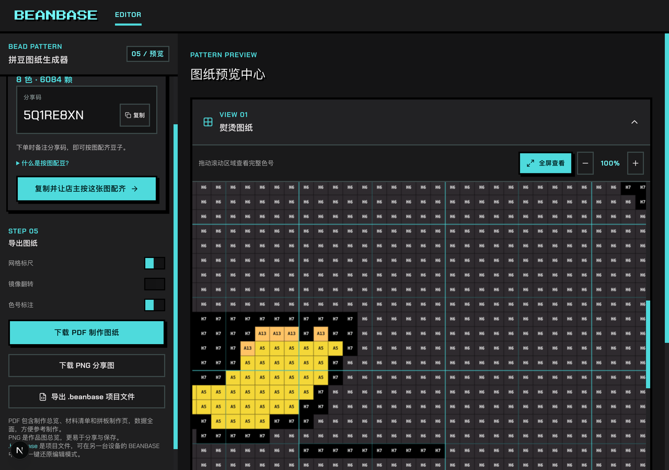Click 下载 PDF 制作图纸 button

(x=87, y=332)
